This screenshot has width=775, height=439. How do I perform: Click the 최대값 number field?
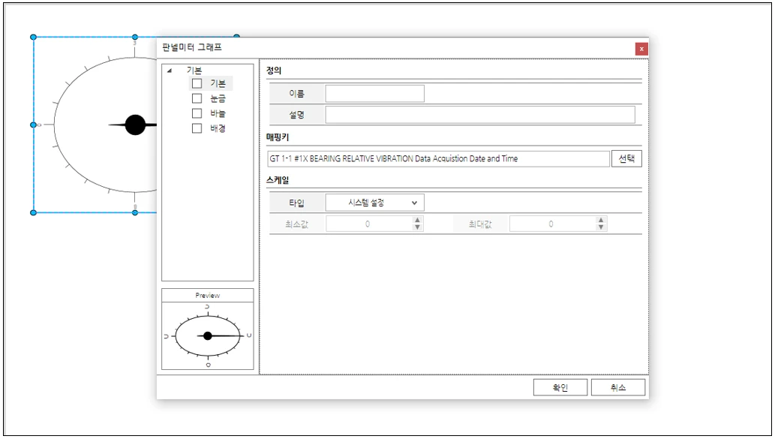pyautogui.click(x=552, y=224)
